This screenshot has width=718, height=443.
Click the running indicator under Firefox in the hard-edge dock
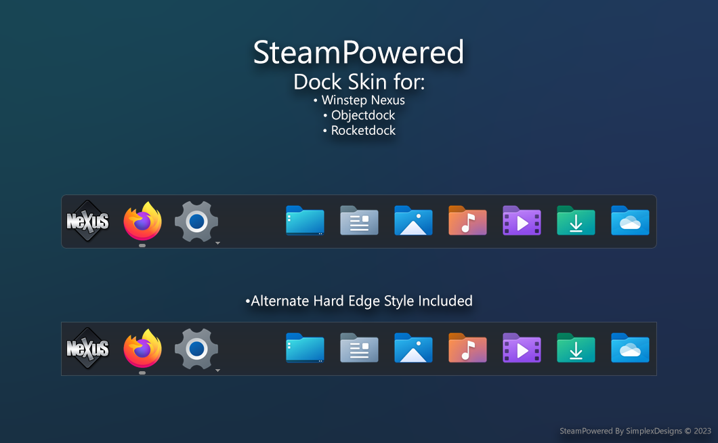(x=142, y=373)
